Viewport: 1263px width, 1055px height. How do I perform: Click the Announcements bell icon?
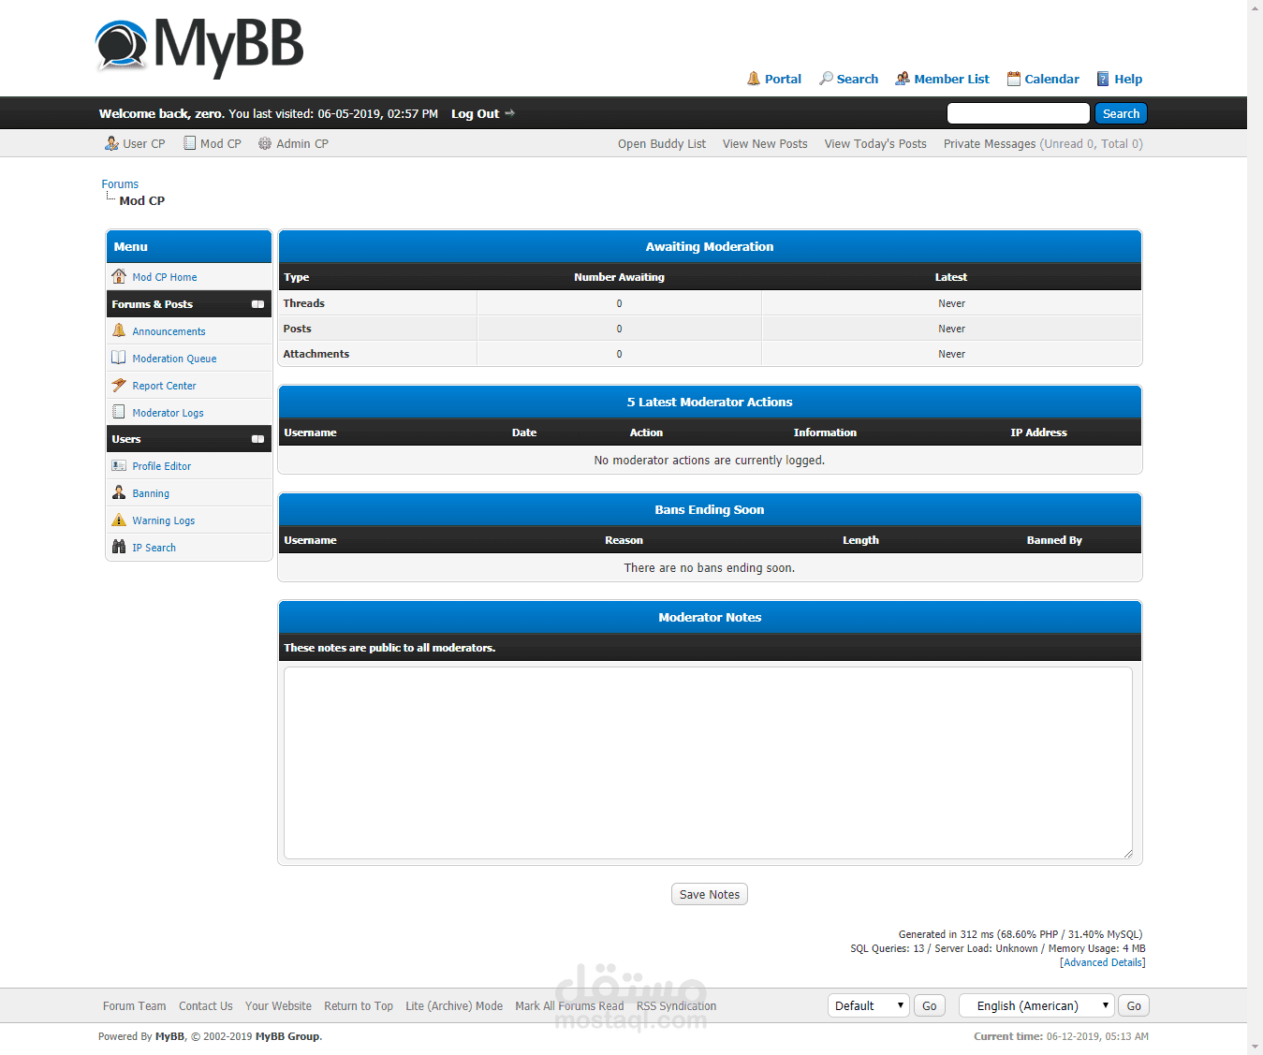tap(119, 330)
